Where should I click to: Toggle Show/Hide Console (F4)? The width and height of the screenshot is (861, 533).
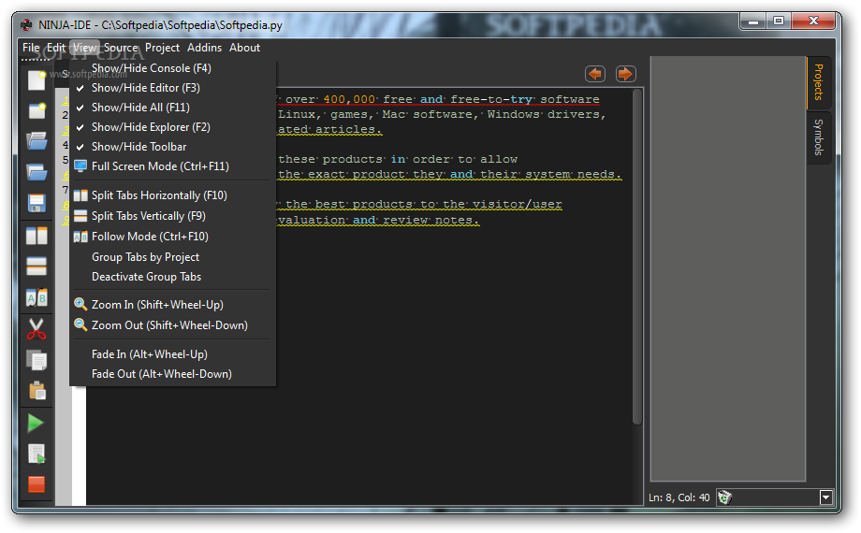(x=172, y=68)
